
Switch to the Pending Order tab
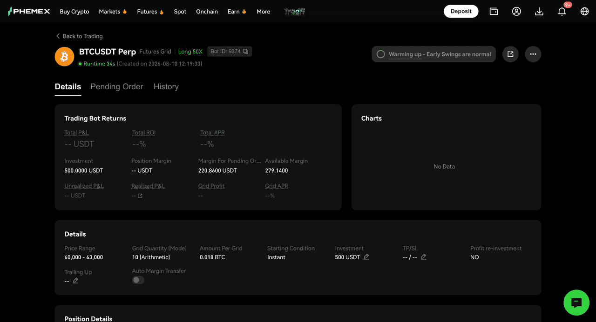pos(117,86)
